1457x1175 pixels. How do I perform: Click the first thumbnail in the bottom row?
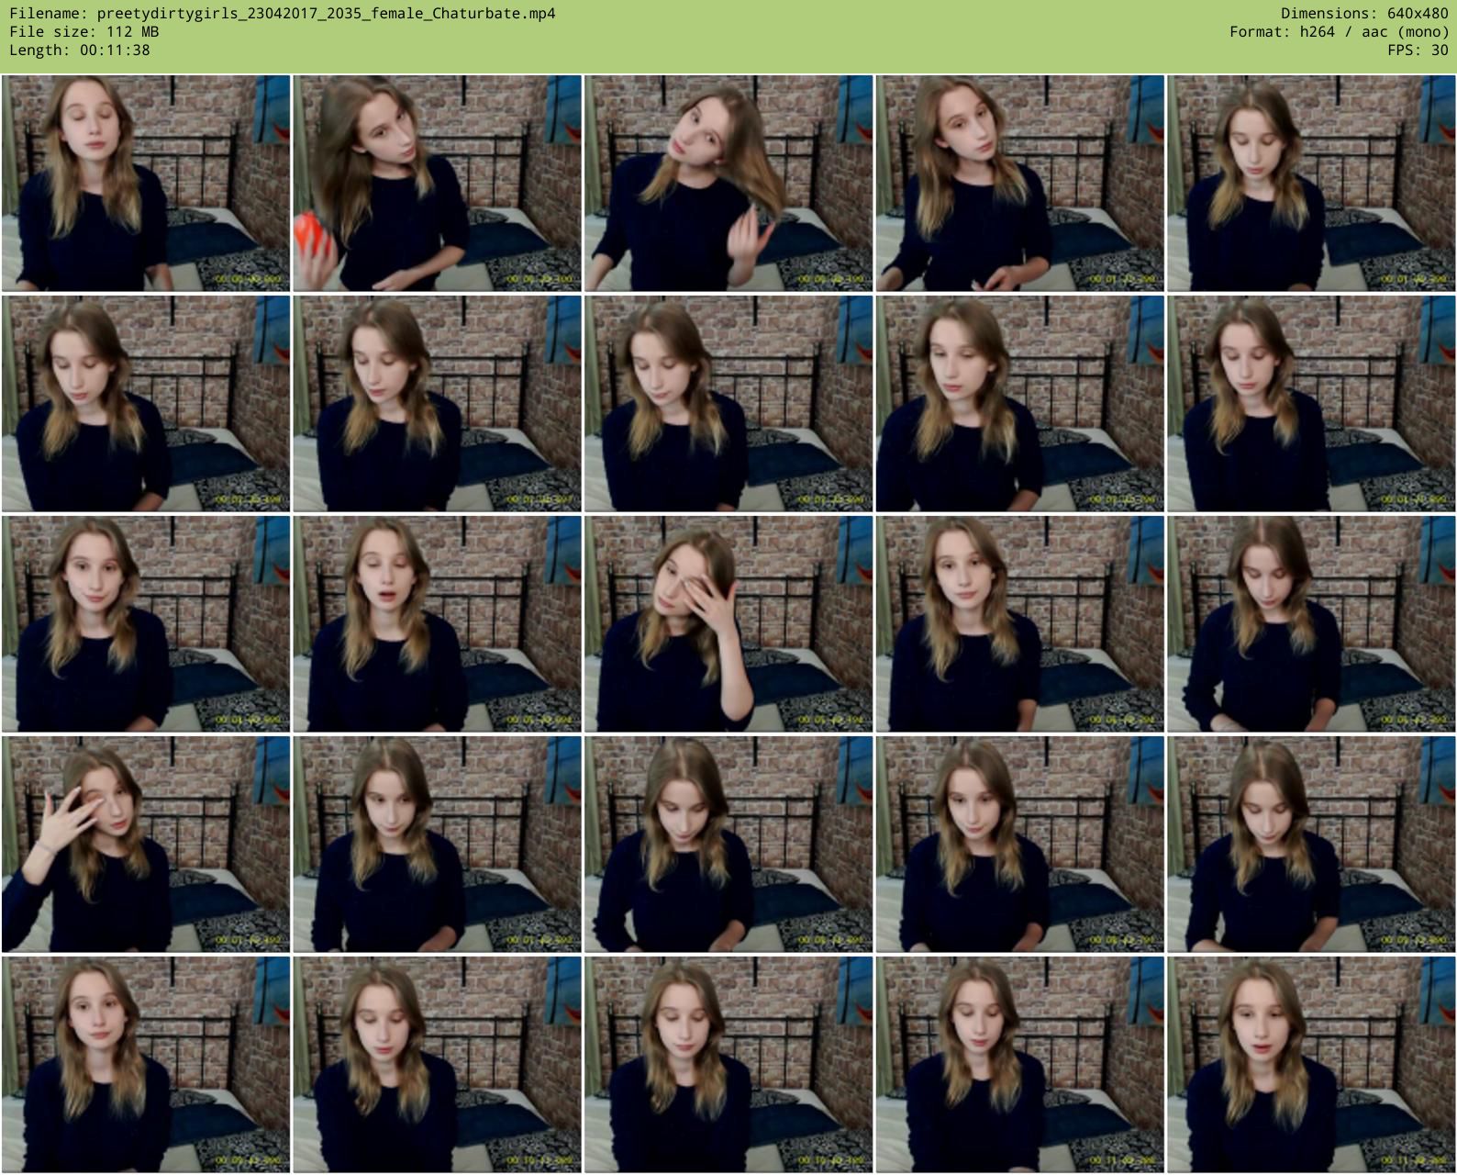(146, 1064)
